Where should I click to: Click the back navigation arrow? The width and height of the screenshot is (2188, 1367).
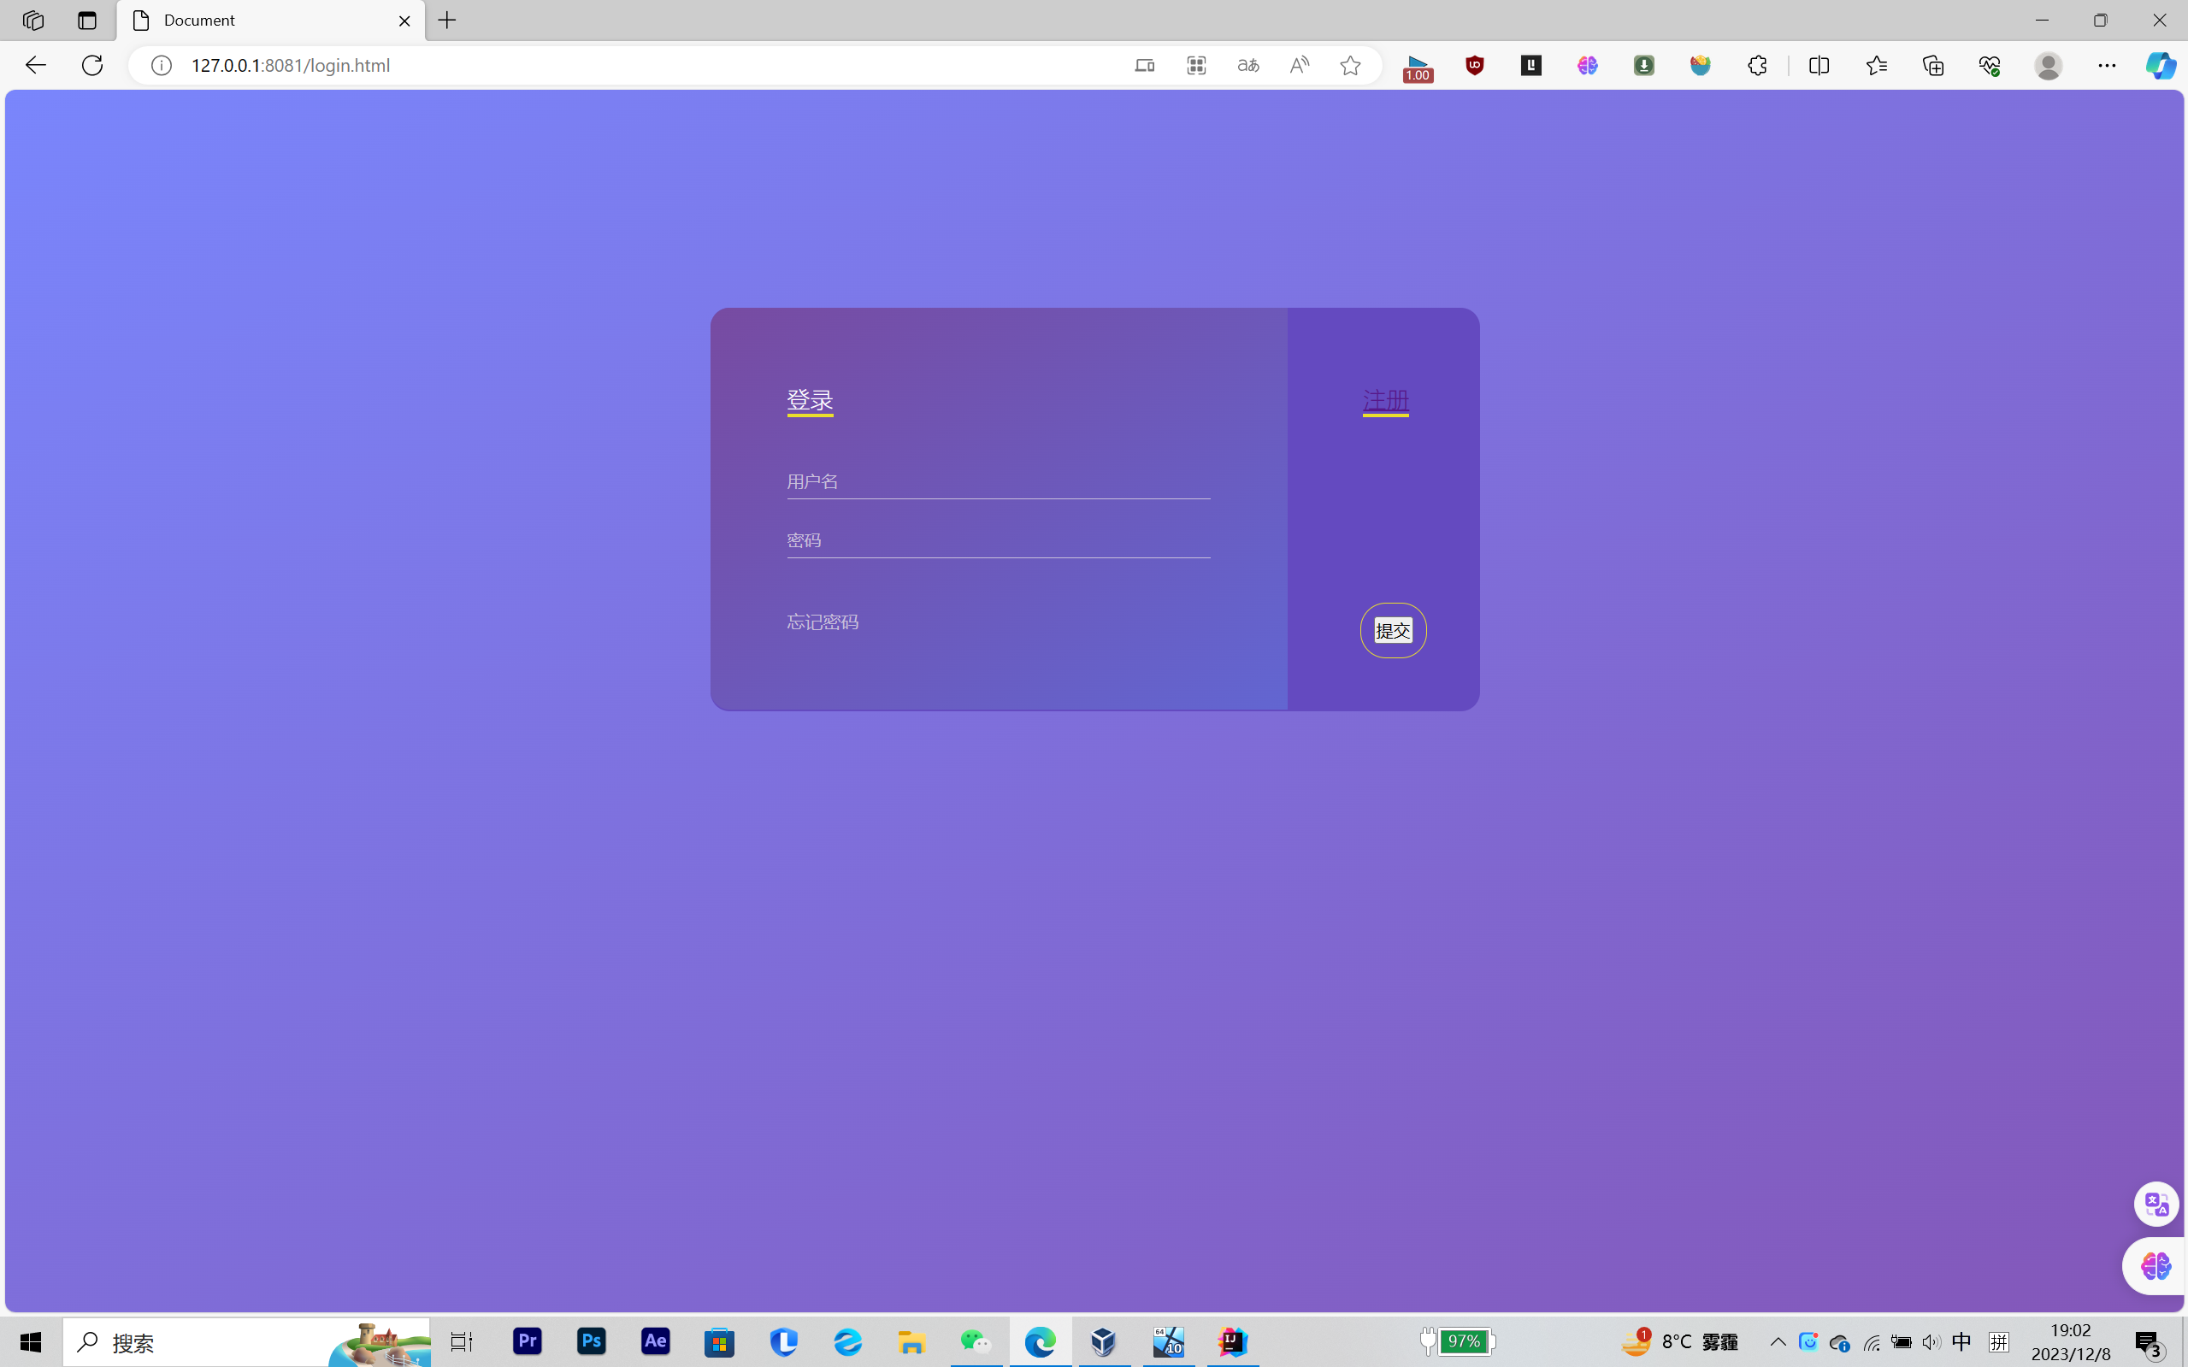pos(35,65)
